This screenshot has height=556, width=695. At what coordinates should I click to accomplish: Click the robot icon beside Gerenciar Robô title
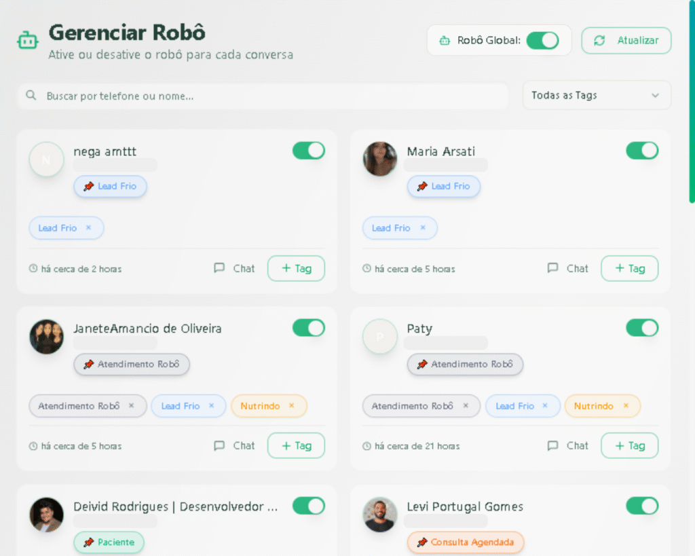tap(28, 41)
